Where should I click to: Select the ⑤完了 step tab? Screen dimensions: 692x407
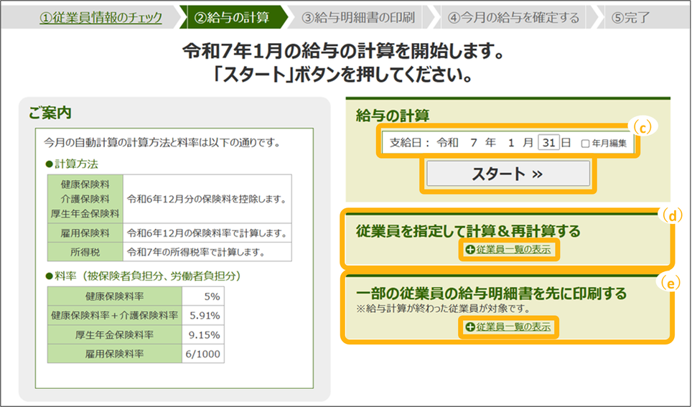coord(633,17)
